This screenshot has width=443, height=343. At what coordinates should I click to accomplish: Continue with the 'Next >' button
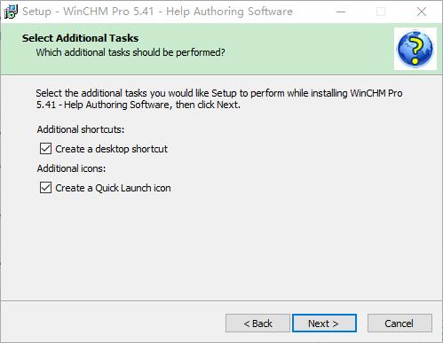click(324, 324)
